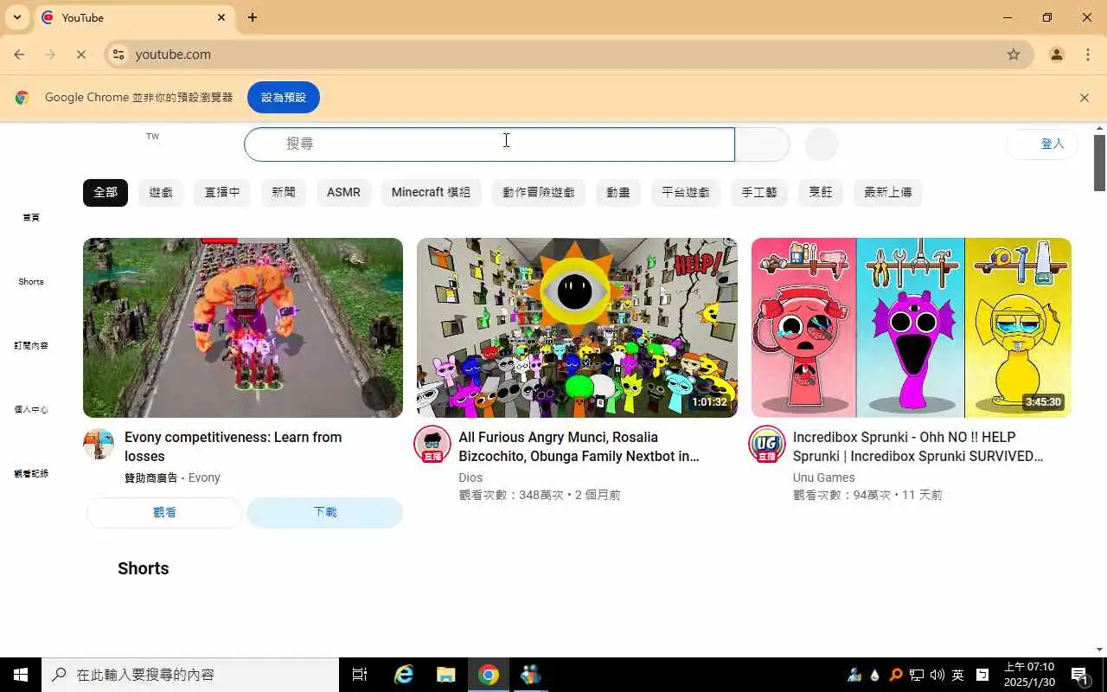Click the 登入 sign-in button
This screenshot has height=692, width=1107.
pos(1042,144)
